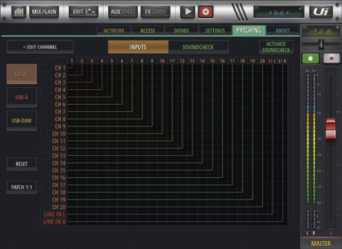Click the RESET patch button
Screen dimensions: 342x249
pos(22,164)
